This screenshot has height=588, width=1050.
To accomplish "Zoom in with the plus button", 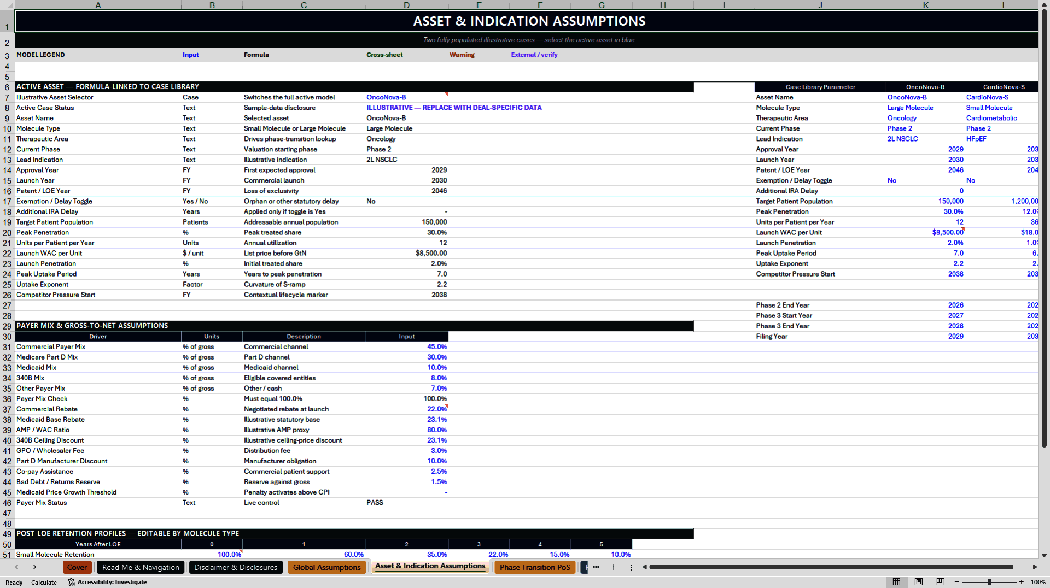I will [x=1021, y=582].
